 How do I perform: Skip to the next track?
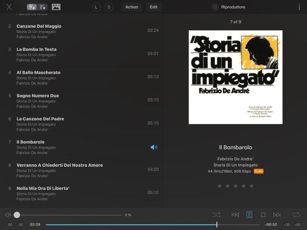pos(277,215)
